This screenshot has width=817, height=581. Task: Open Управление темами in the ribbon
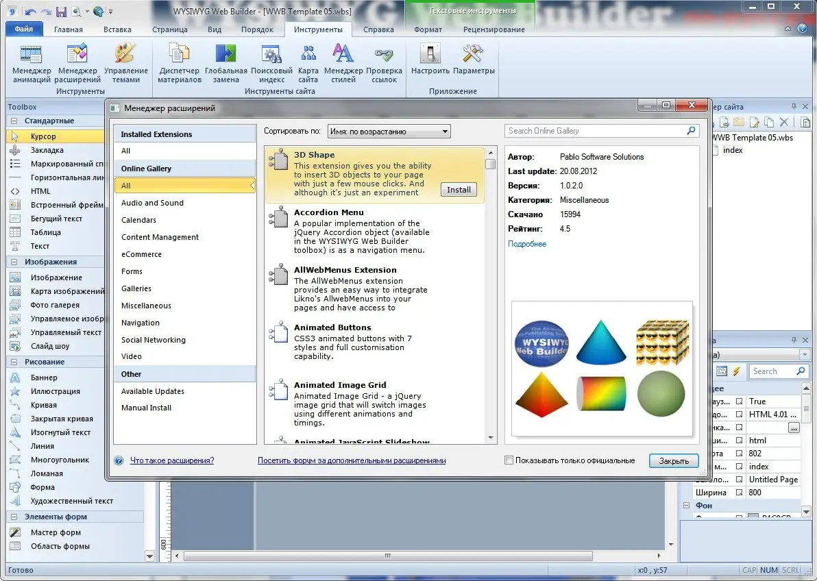point(125,64)
